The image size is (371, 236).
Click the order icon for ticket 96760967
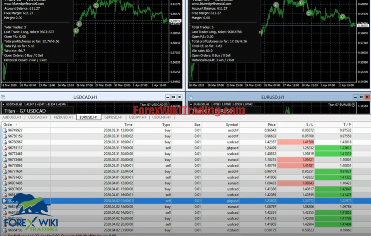[5, 142]
